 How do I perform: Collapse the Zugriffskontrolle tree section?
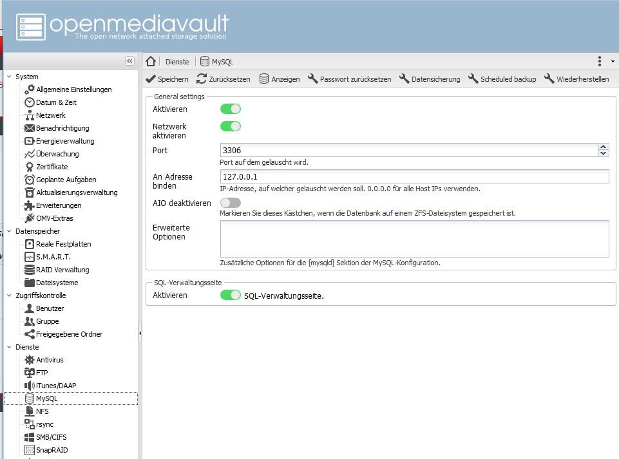[x=9, y=295]
